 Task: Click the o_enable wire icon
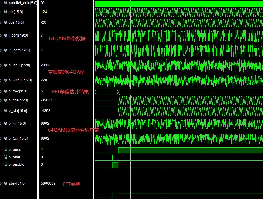click(6, 165)
